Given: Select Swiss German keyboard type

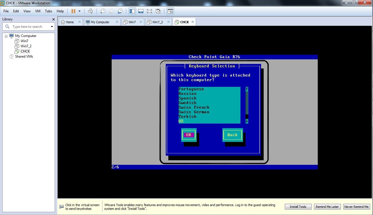Looking at the screenshot, I should (210, 112).
